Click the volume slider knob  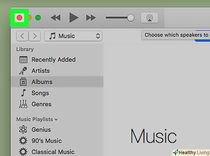click(131, 18)
